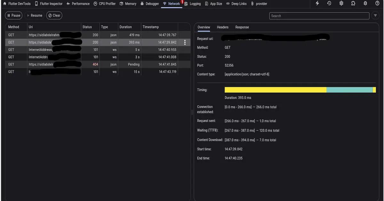Screen dimensions: 384x201
Task: Click the bug report icon
Action: coord(365,4)
